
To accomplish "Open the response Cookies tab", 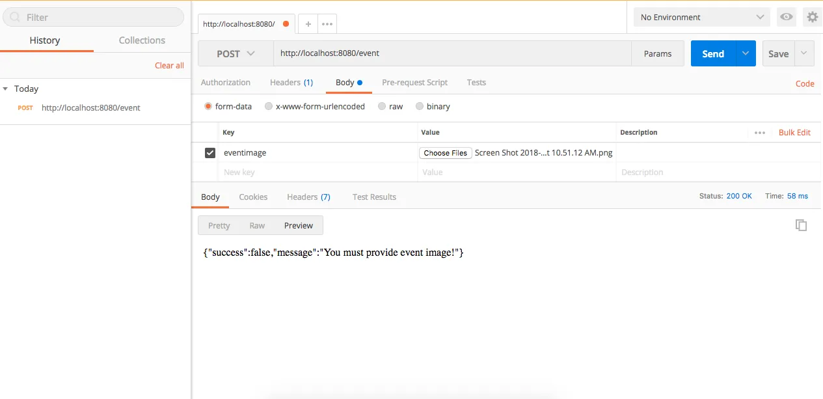I will (253, 197).
